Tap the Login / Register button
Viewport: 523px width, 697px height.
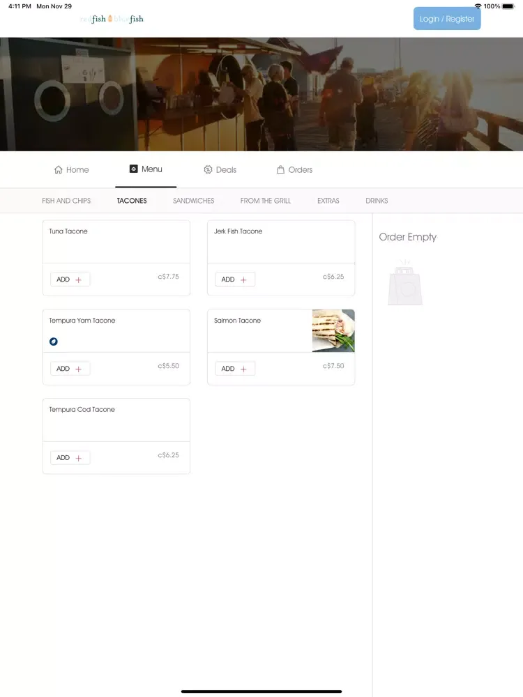[447, 19]
